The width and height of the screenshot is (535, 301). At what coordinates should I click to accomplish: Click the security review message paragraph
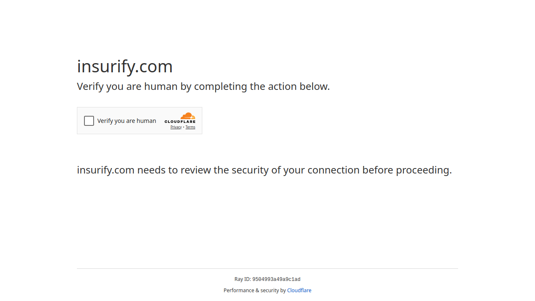coord(264,170)
